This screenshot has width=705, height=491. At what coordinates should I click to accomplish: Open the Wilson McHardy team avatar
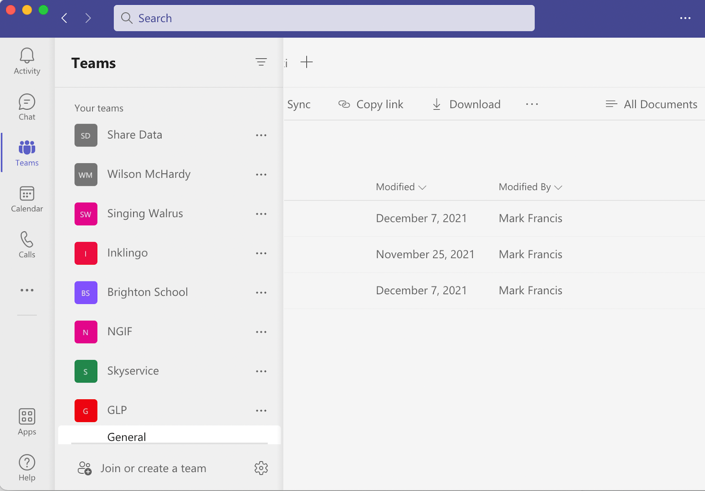click(x=86, y=175)
